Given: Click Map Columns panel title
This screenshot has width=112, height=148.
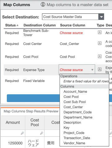Looking at the screenshot, I should 17,5.
